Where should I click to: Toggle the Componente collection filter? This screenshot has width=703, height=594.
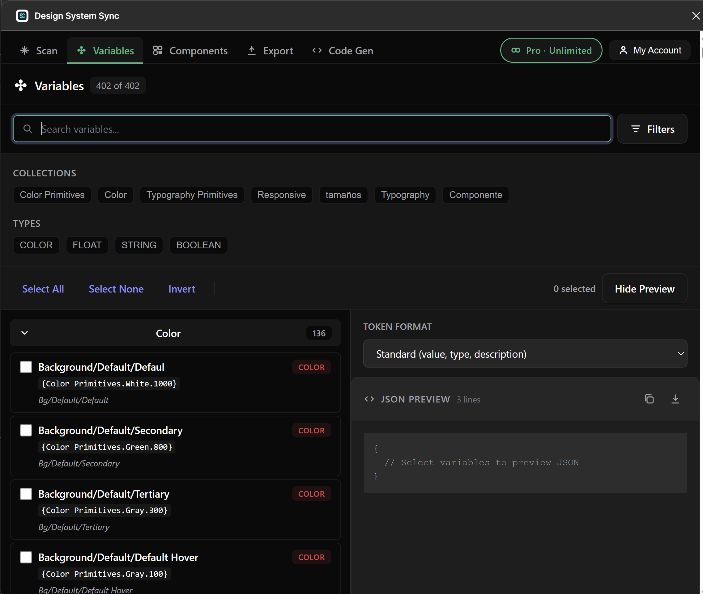[x=476, y=195]
